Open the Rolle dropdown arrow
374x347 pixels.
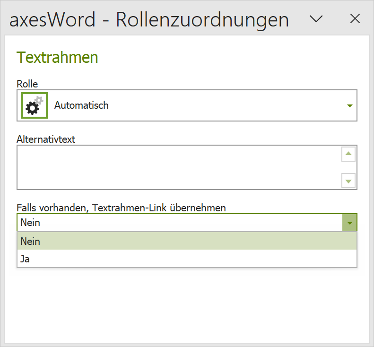pos(350,105)
